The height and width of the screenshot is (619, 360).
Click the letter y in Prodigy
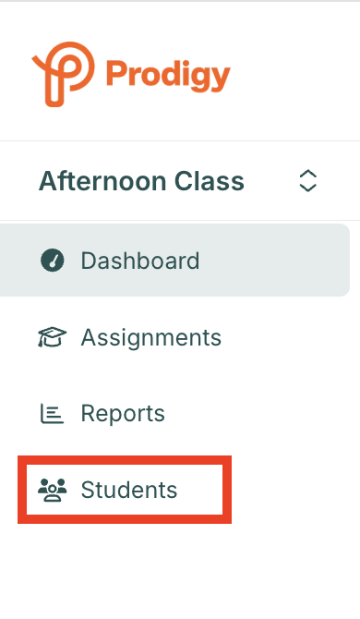(222, 79)
